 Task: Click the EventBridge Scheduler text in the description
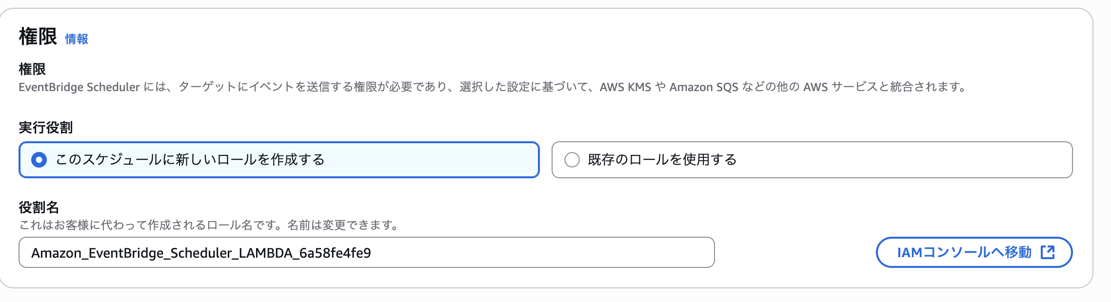[79, 87]
